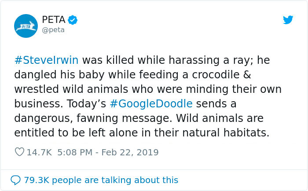The height and width of the screenshot is (191, 308).
Task: Open the 5:08 PM tweet timestamp
Action: [74, 152]
